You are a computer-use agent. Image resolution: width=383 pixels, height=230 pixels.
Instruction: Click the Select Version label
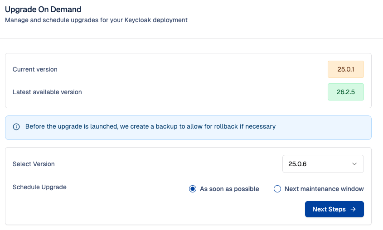[34, 164]
